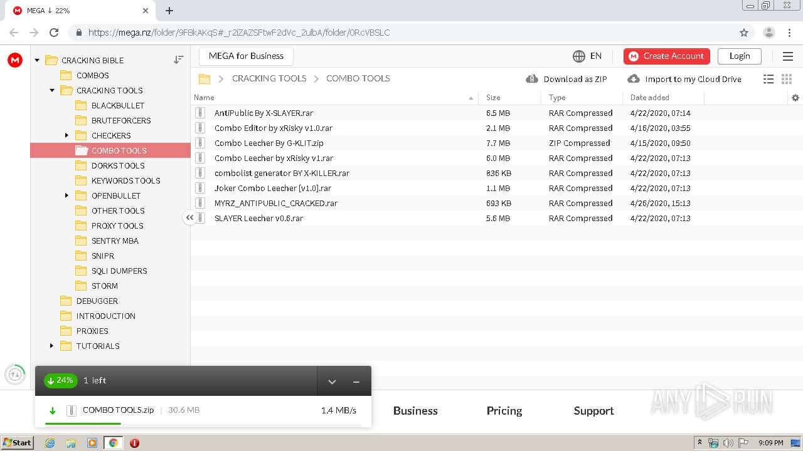The width and height of the screenshot is (803, 451).
Task: Open the hamburger menu icon
Action: pos(788,56)
